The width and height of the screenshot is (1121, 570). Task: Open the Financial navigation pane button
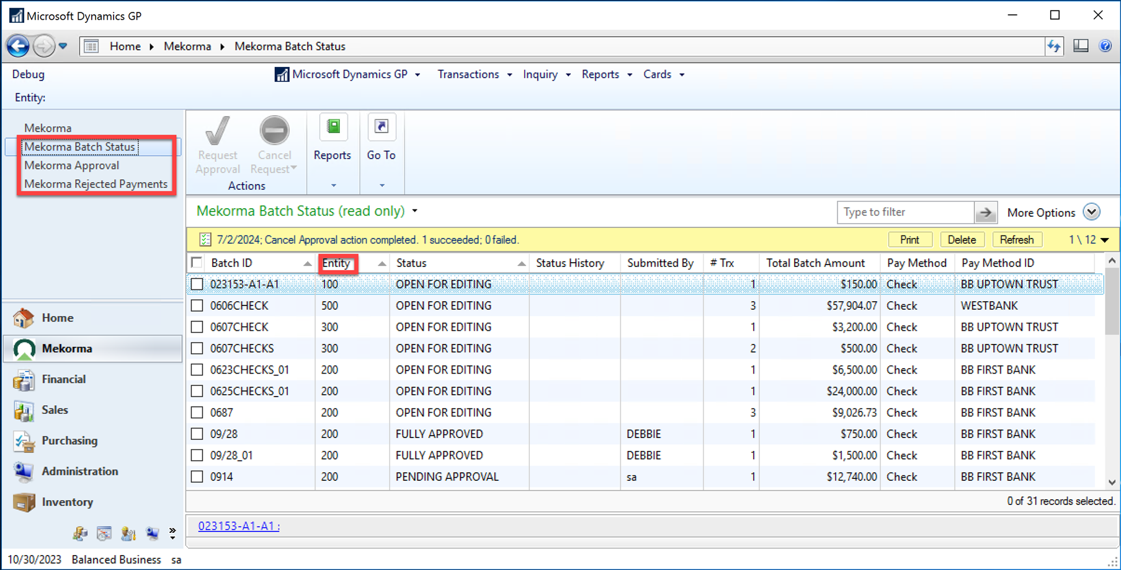click(x=92, y=379)
